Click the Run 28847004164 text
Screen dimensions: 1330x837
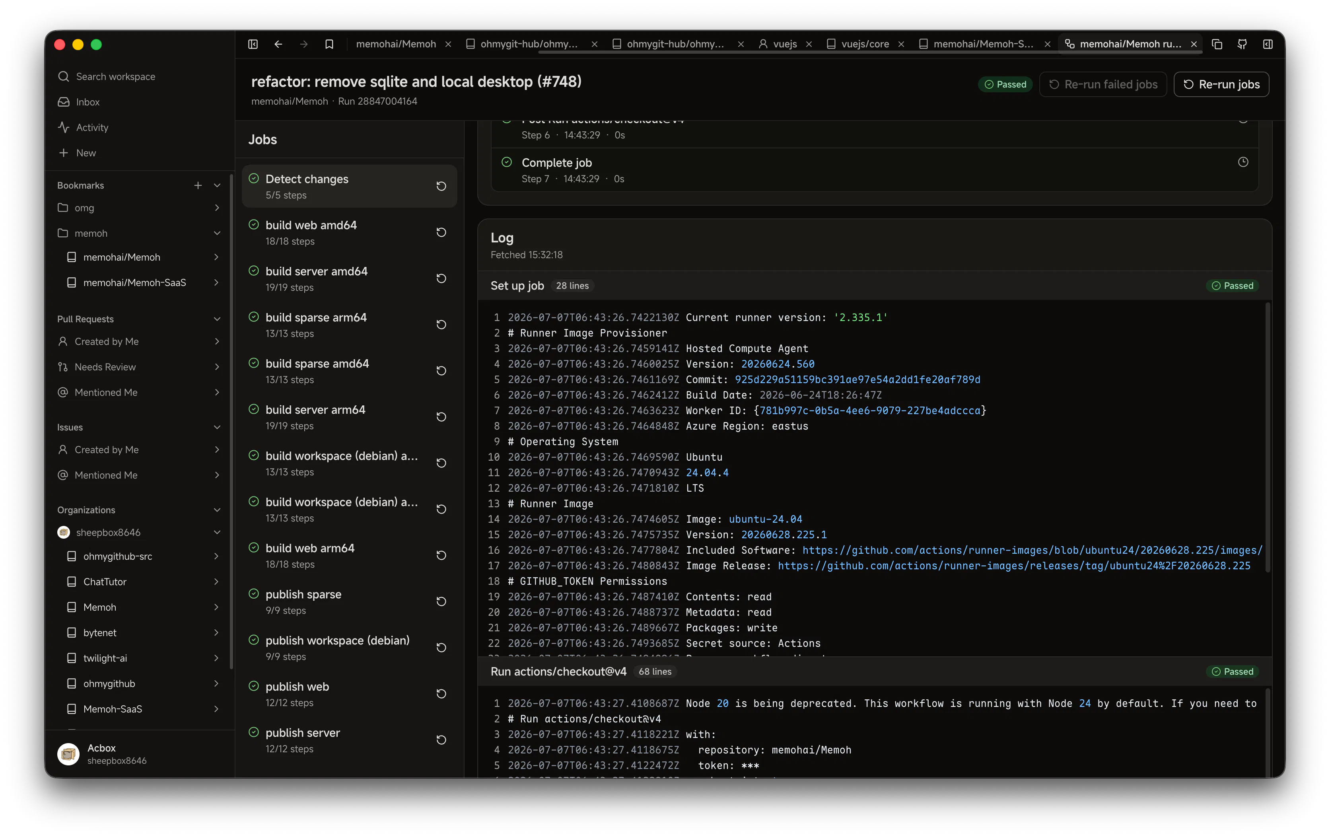(377, 102)
